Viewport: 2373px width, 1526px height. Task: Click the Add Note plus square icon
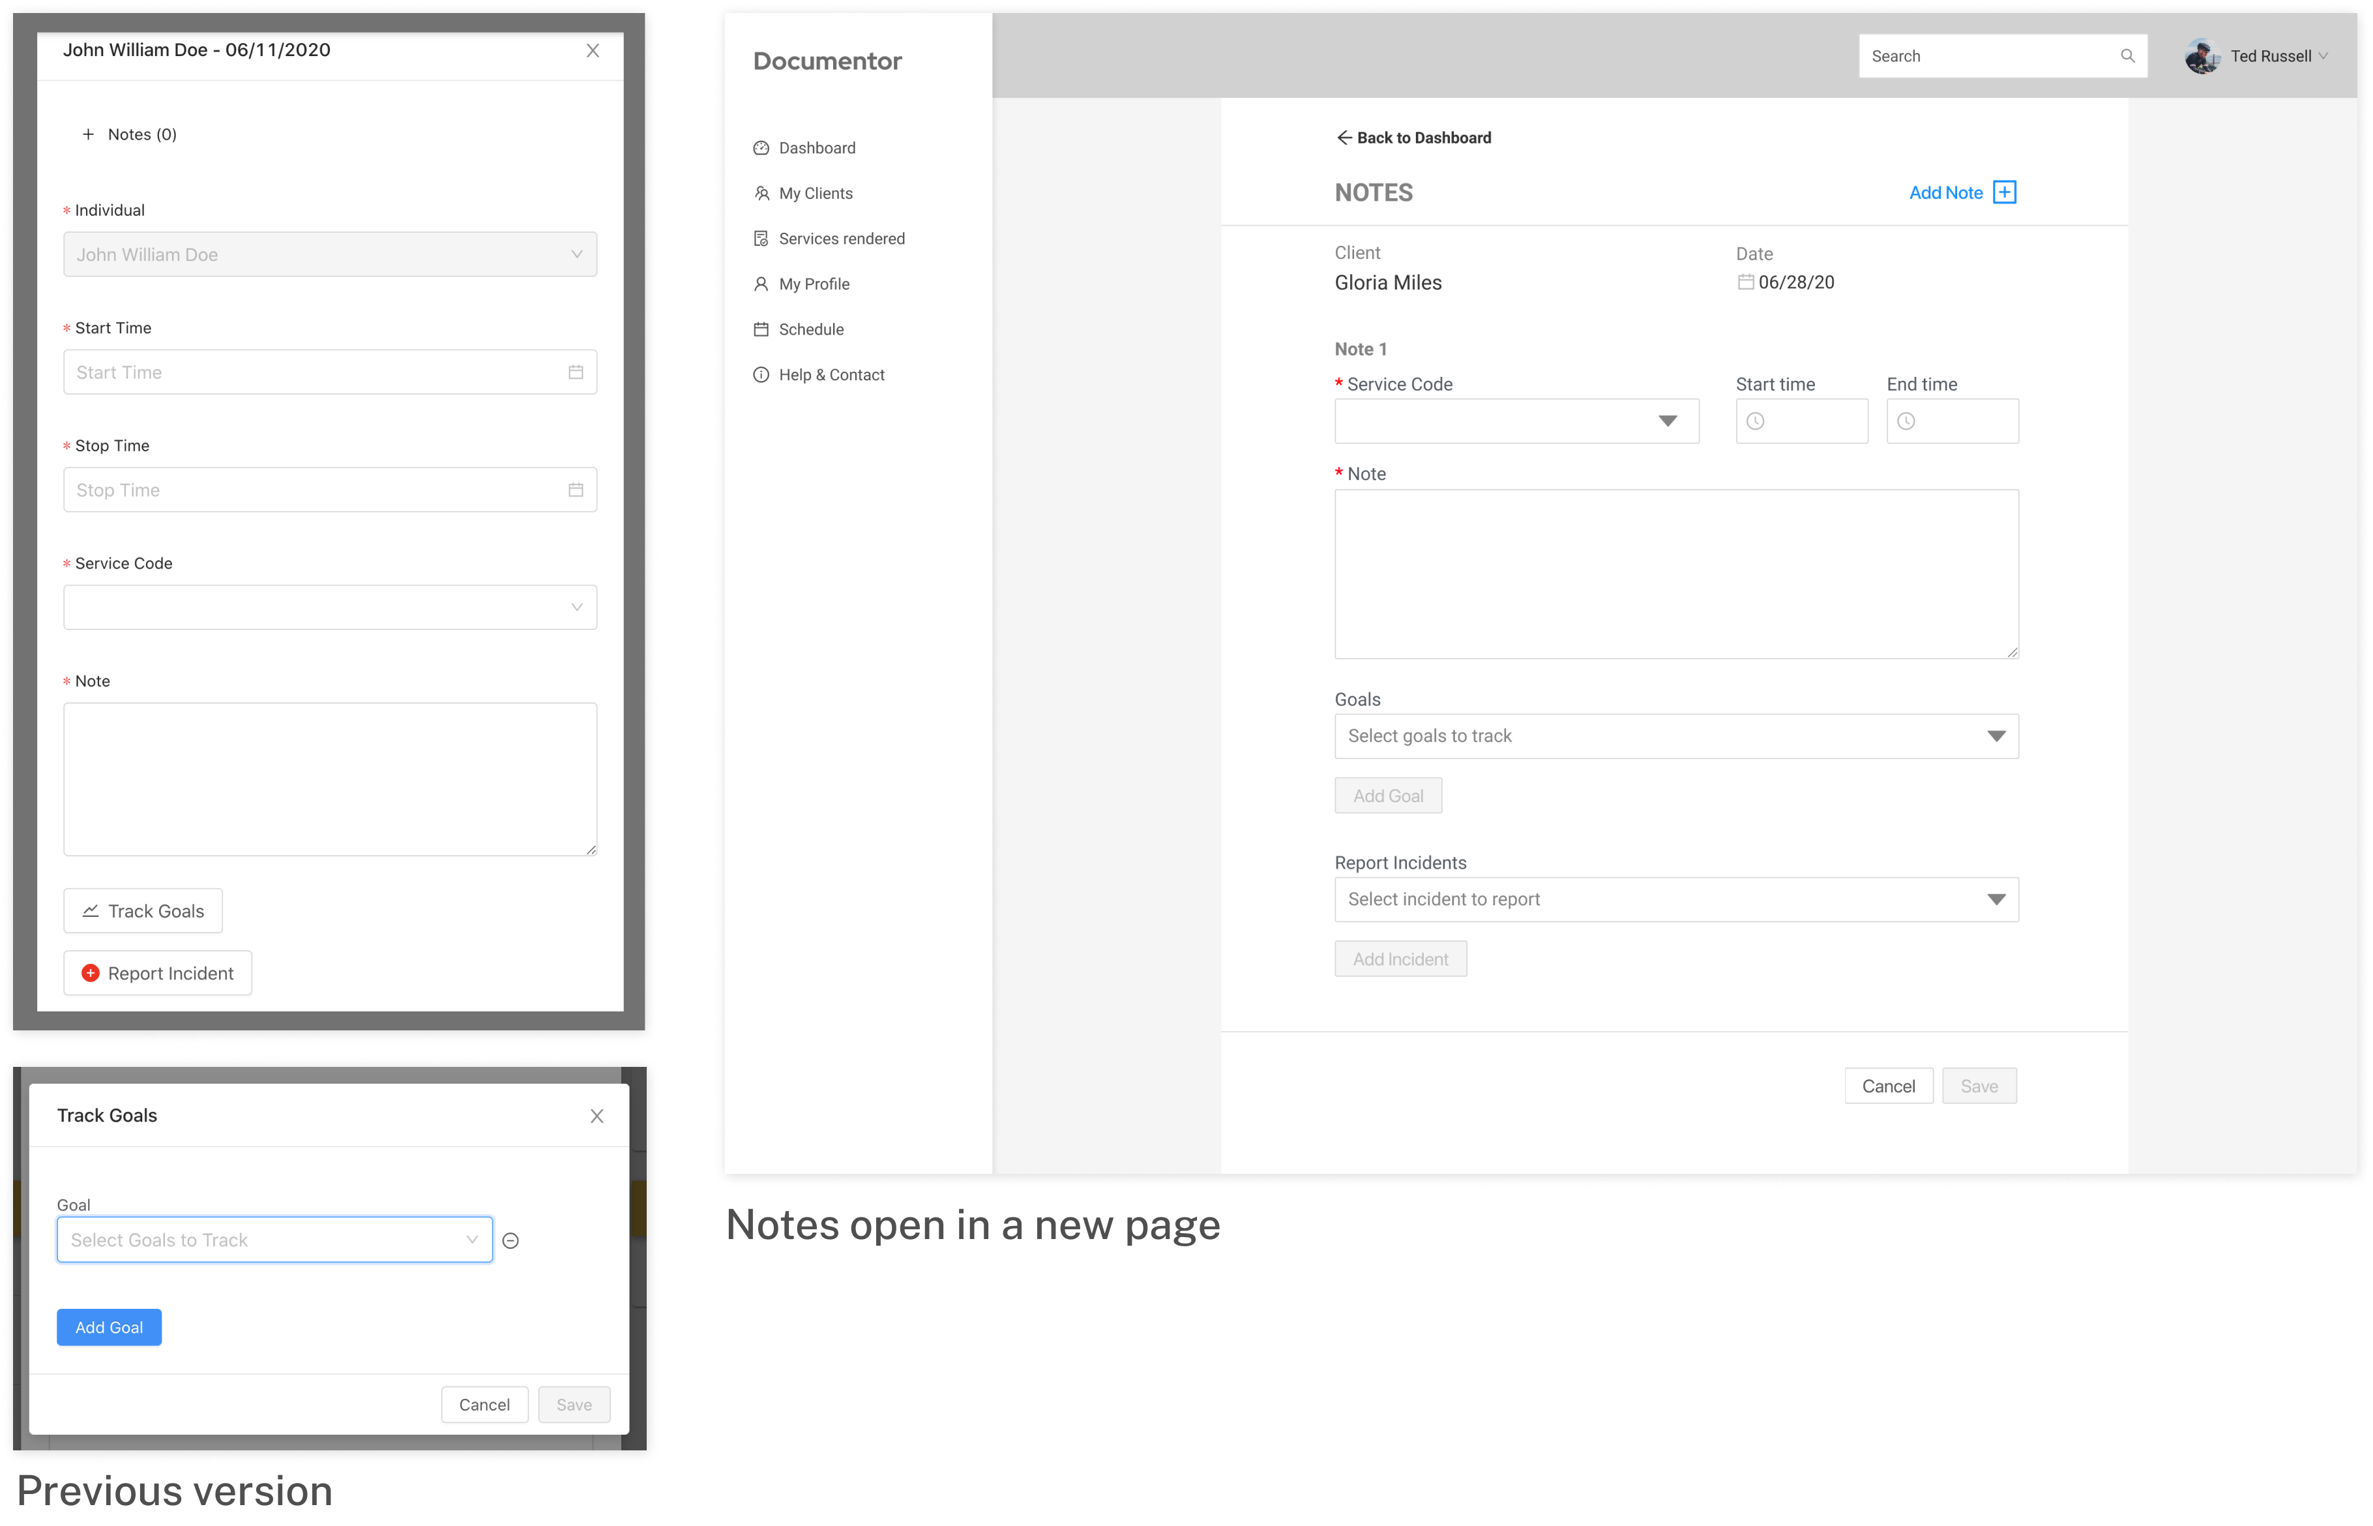coord(2005,192)
